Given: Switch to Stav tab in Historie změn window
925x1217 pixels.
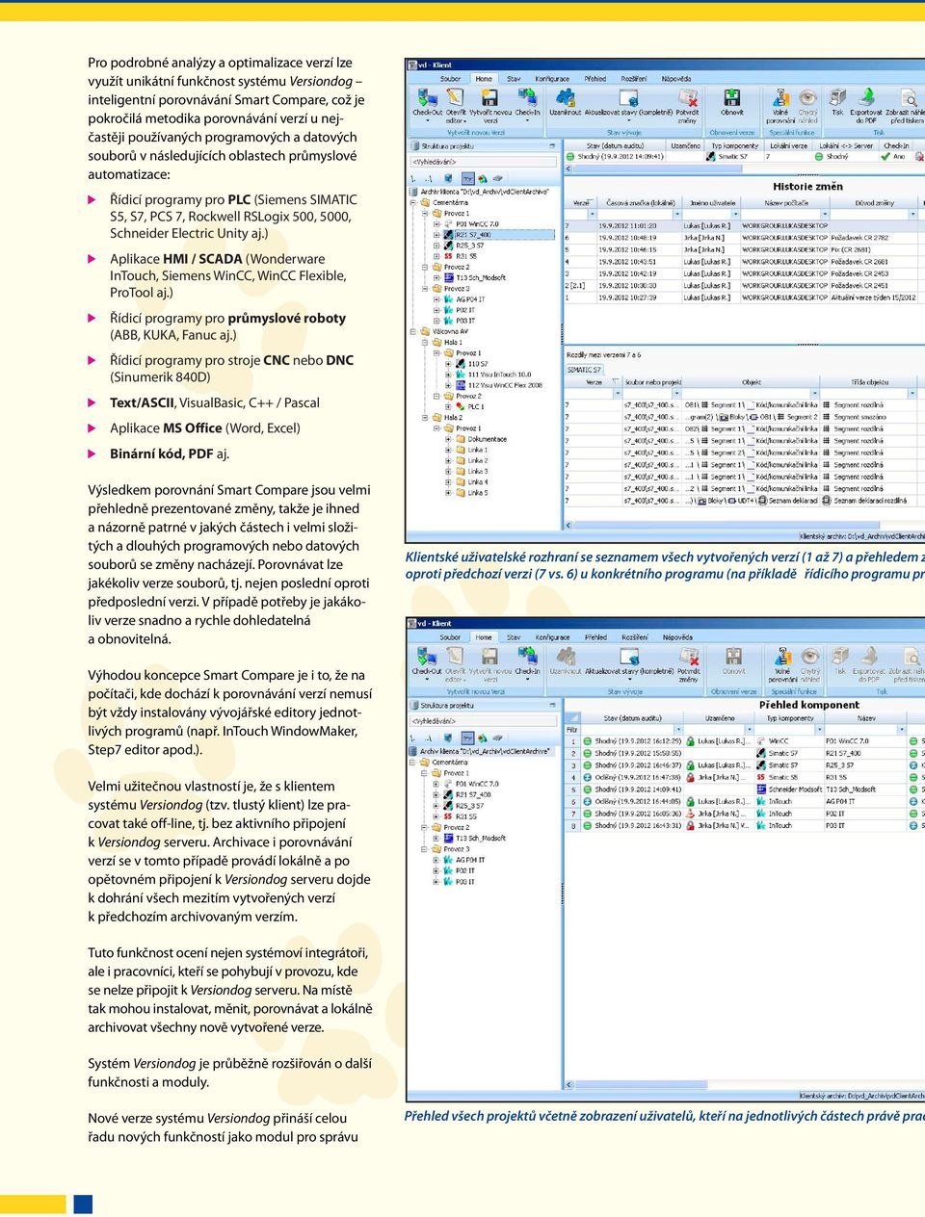Looking at the screenshot, I should point(514,79).
